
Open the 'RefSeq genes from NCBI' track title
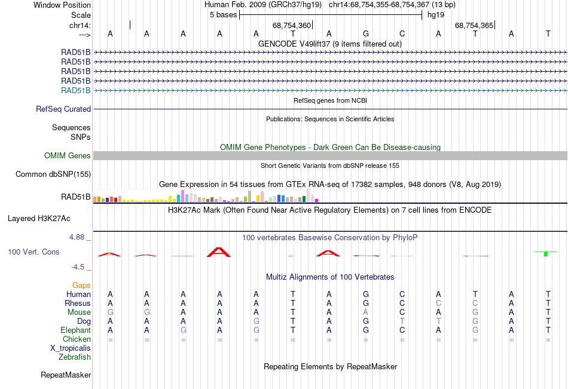coord(331,100)
